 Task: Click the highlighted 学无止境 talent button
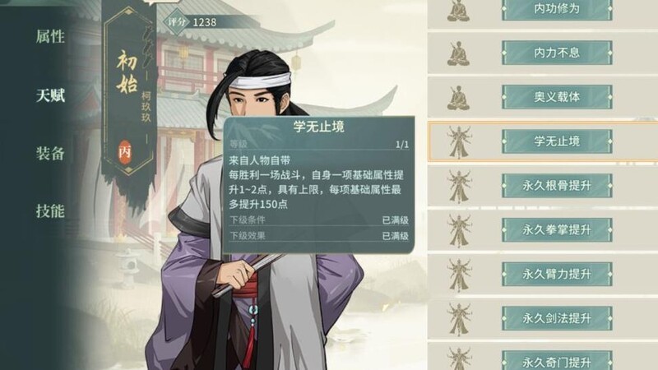(x=557, y=141)
